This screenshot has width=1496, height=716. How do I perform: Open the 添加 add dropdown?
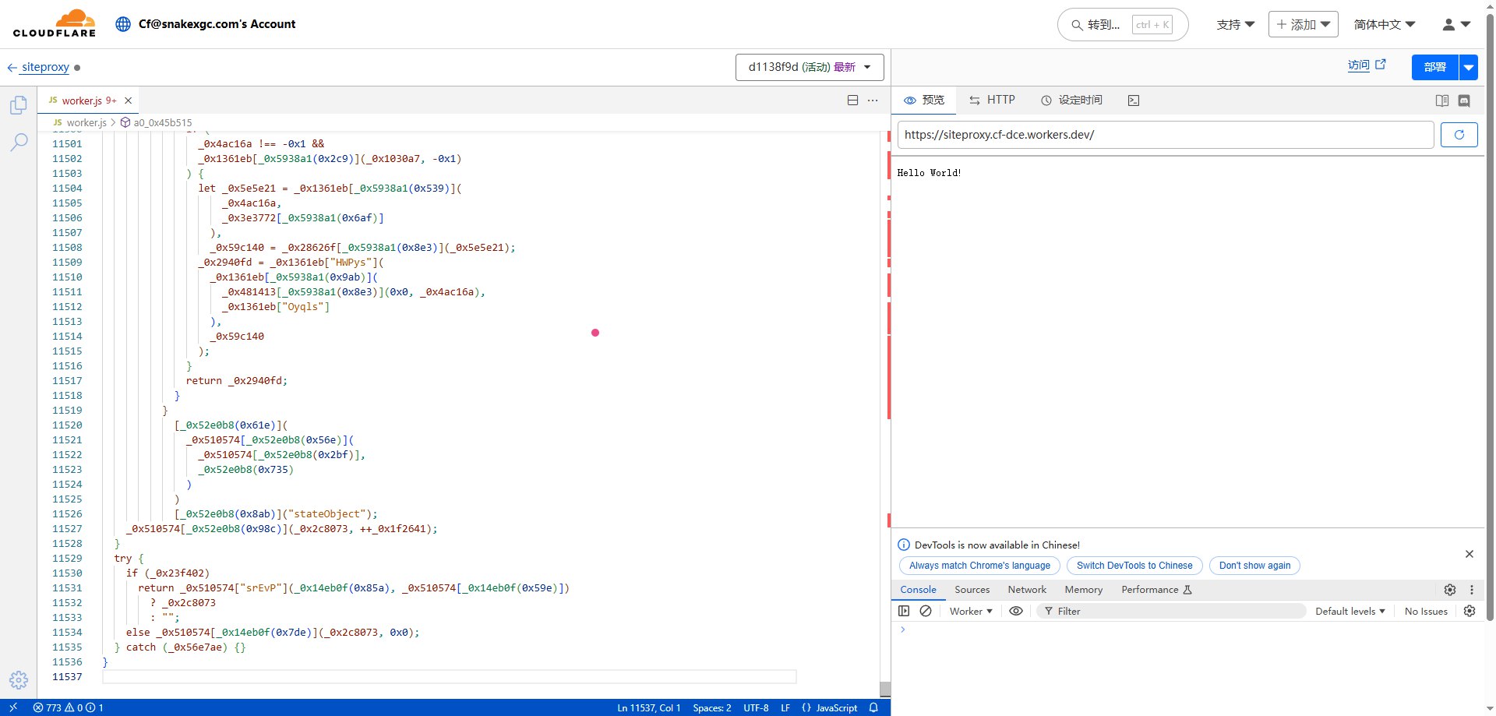pos(1303,24)
